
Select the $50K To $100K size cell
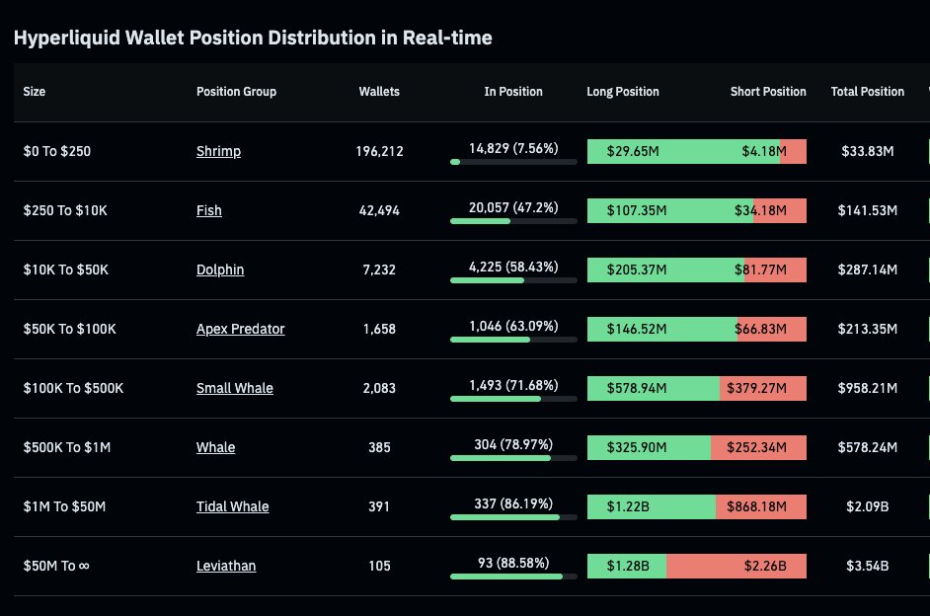[69, 329]
